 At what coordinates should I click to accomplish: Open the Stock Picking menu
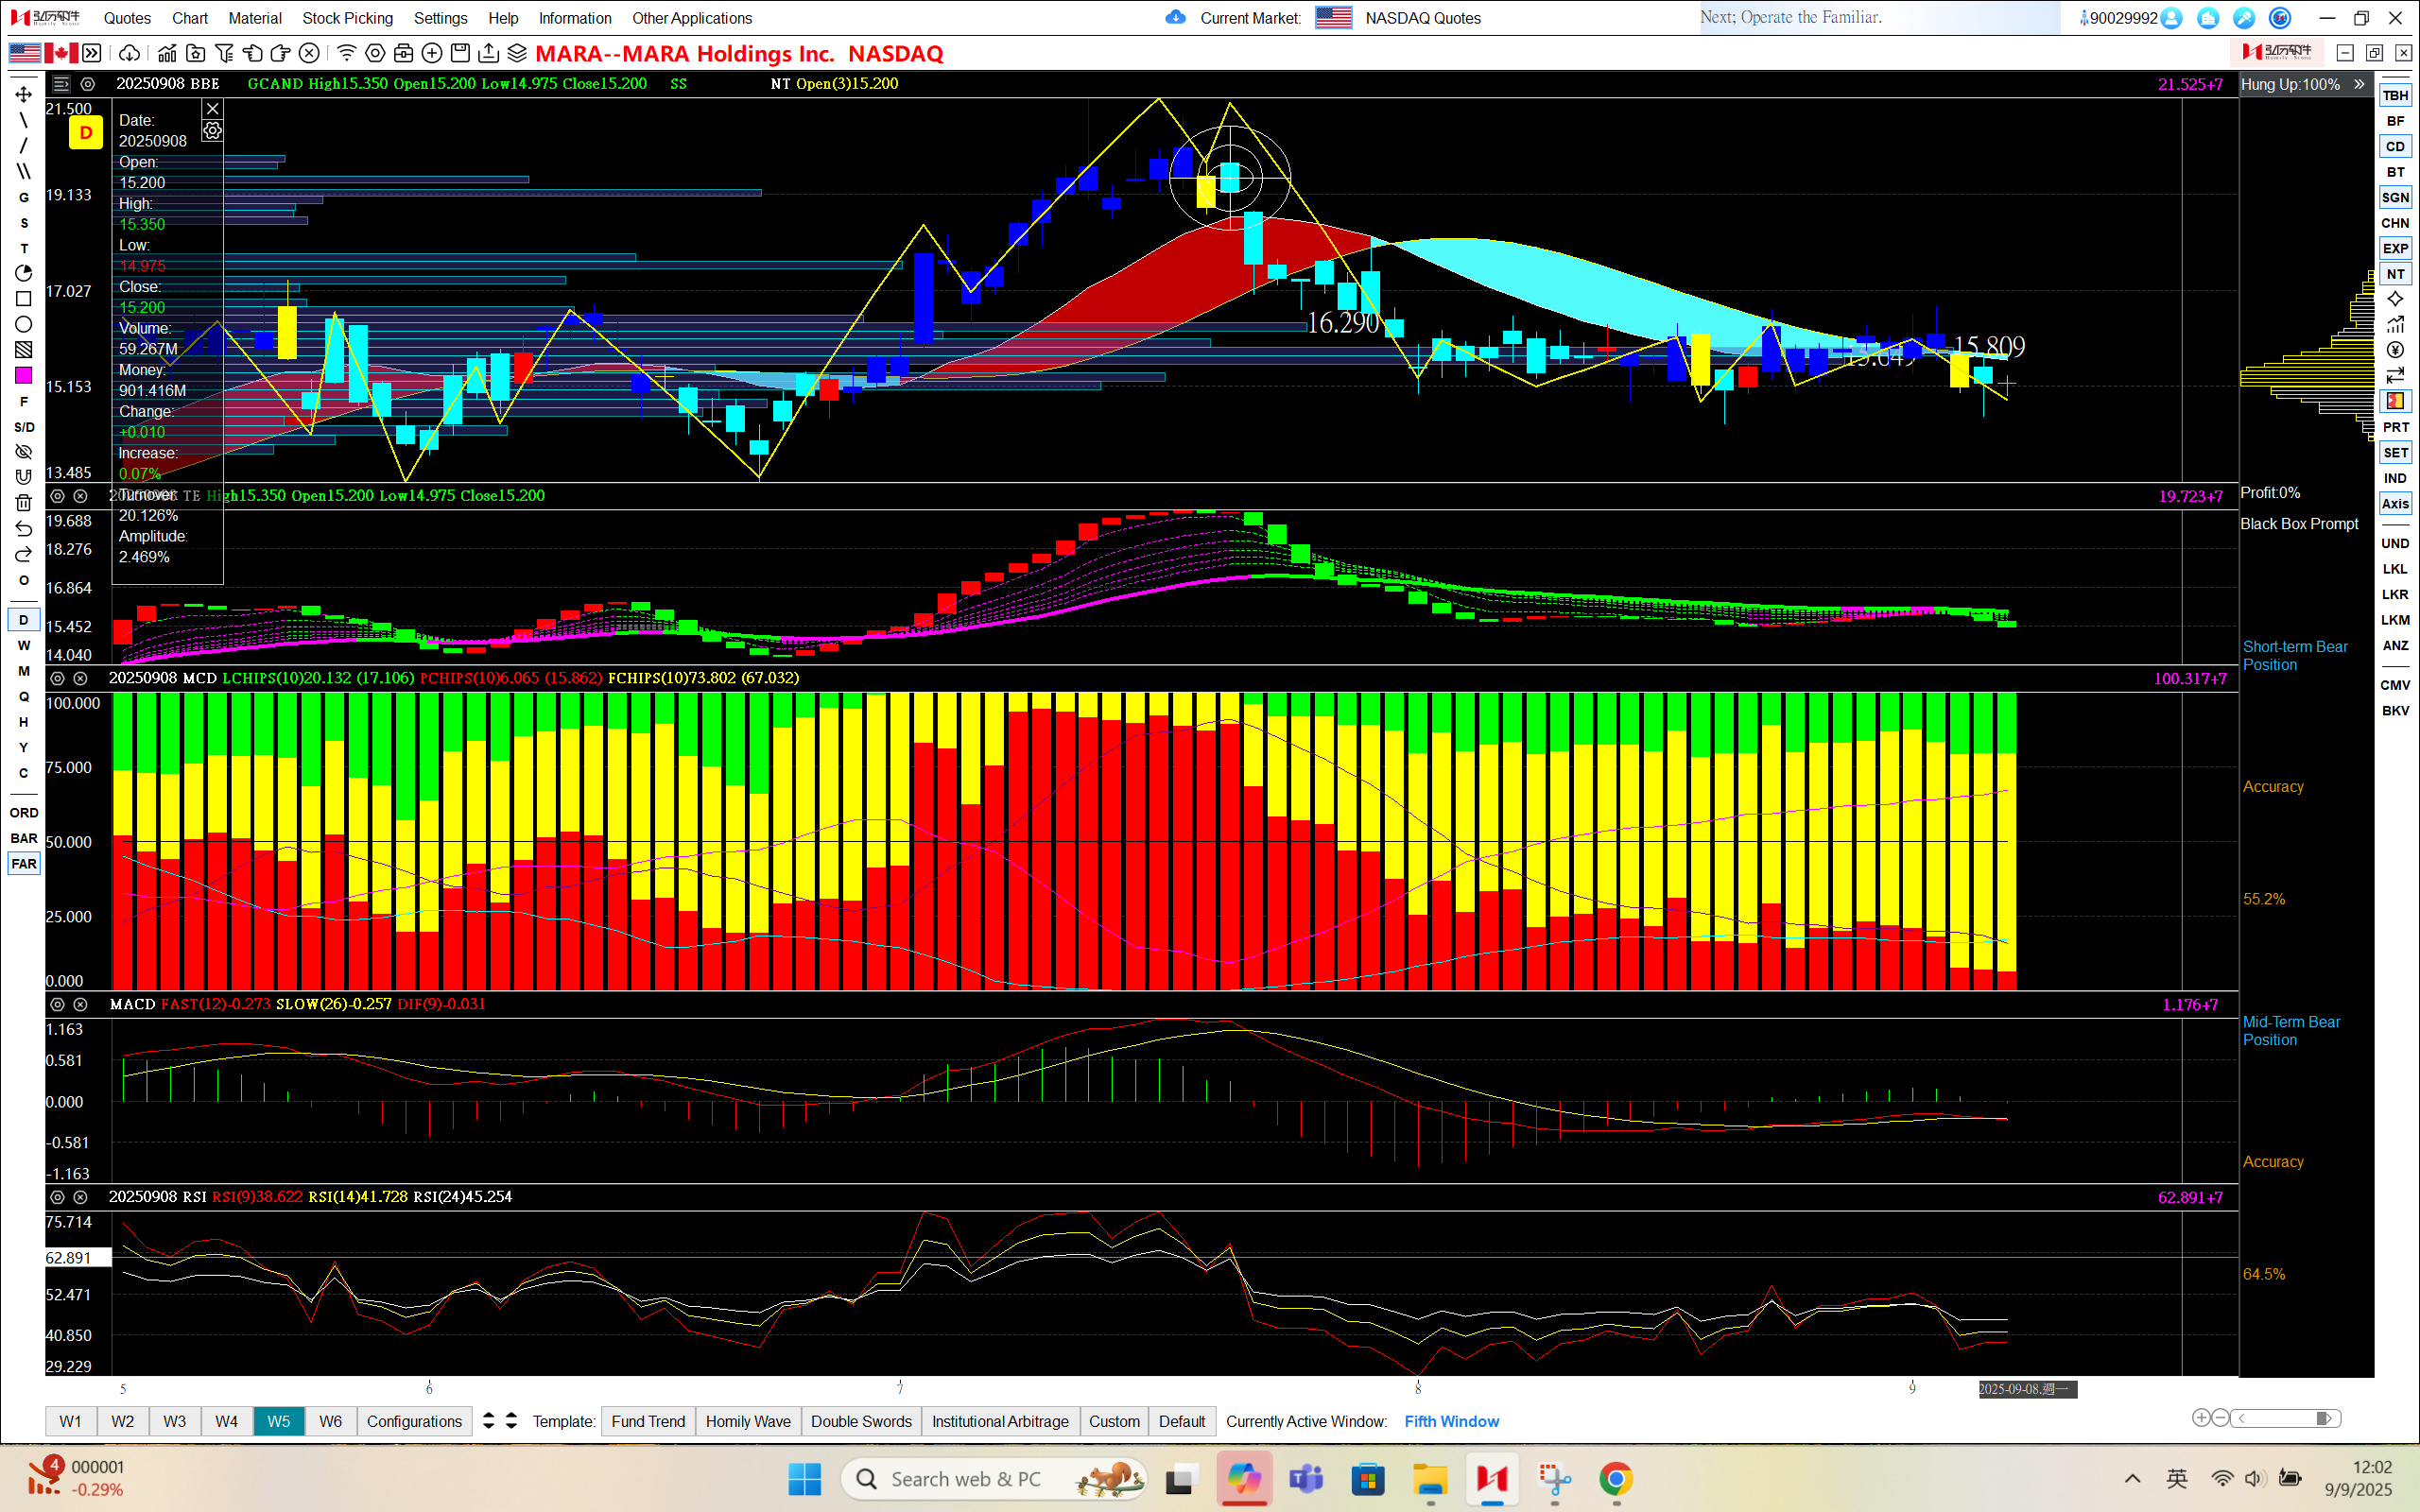[347, 18]
